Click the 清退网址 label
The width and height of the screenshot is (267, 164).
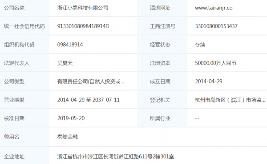pos(160,8)
